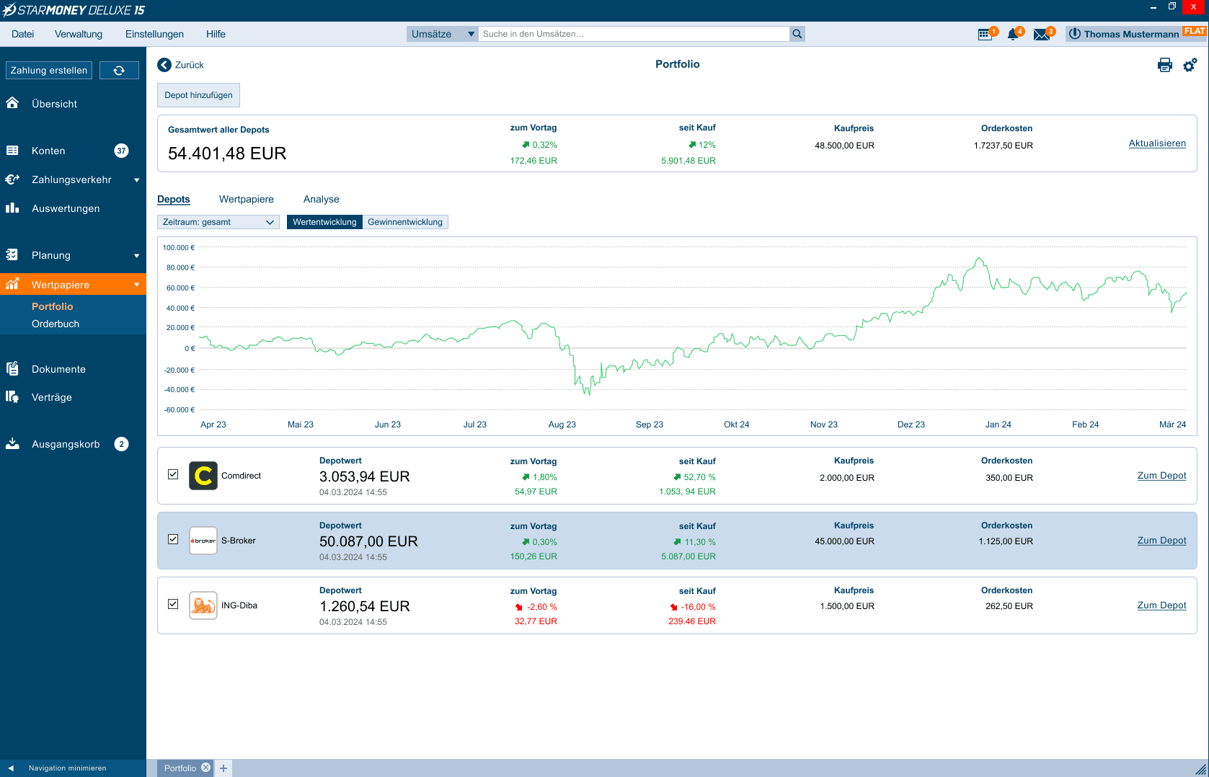Click the 50.087,00 EUR Depotwert
Screen dimensions: 1209x777
368,541
